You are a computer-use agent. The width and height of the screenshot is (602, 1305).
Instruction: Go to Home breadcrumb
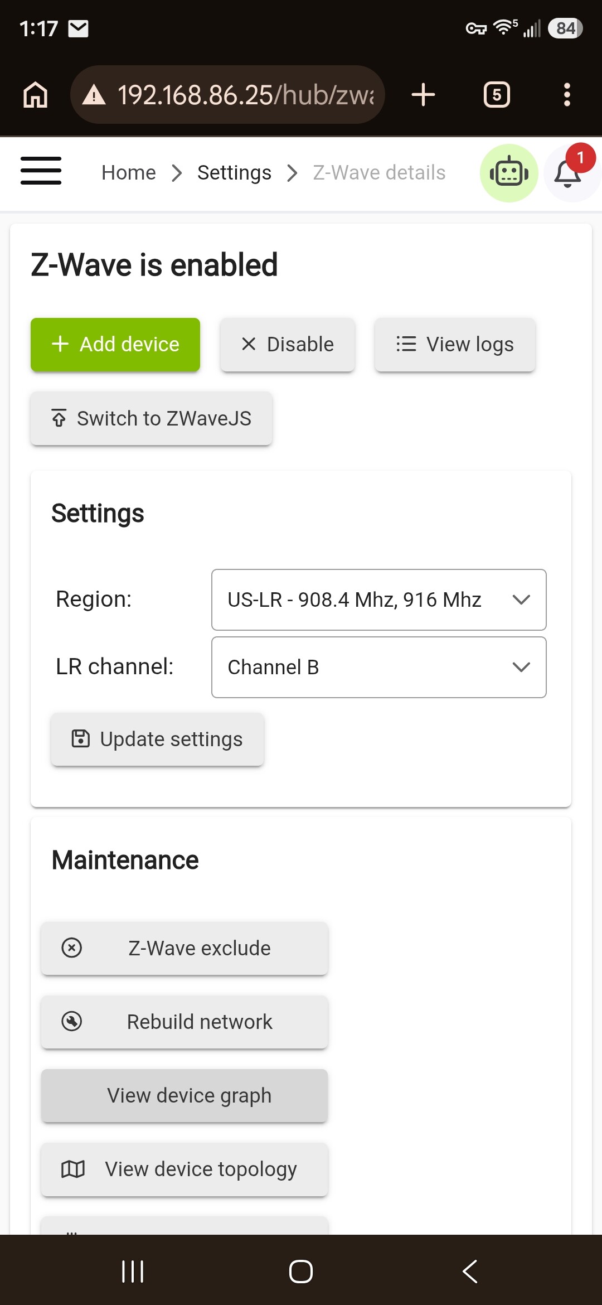click(129, 173)
